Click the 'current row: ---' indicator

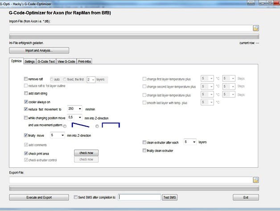249,43
